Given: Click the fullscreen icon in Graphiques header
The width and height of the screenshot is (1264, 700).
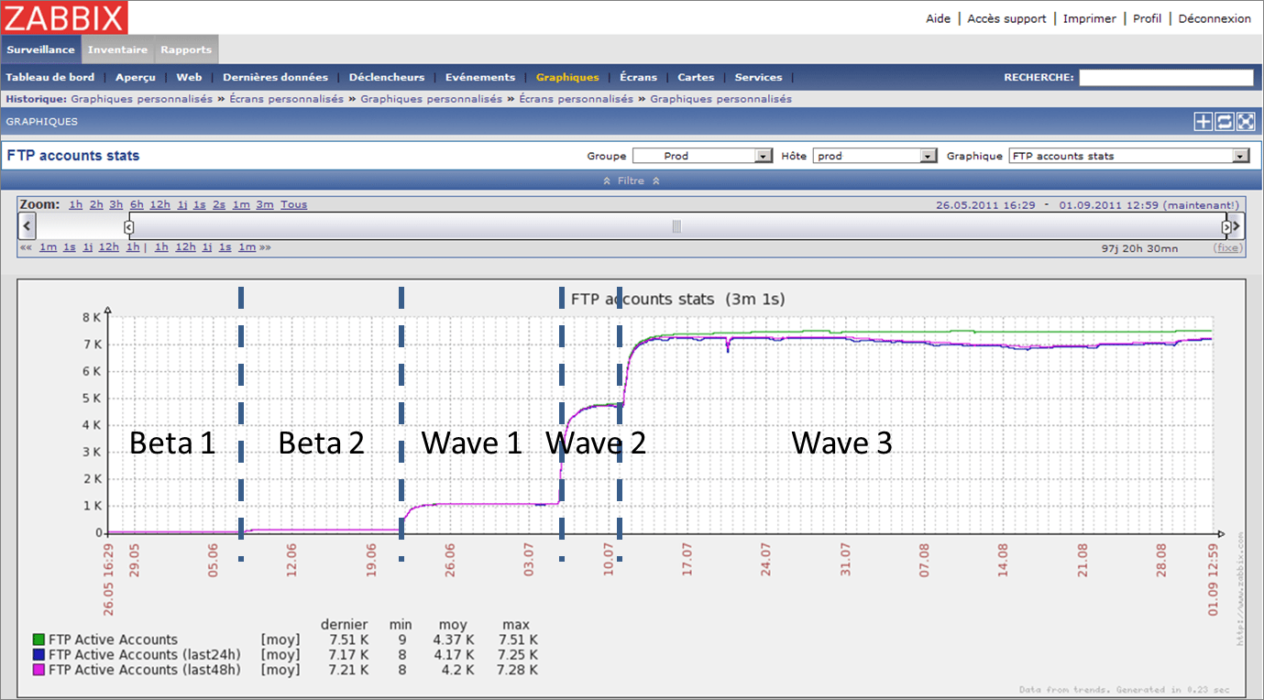Looking at the screenshot, I should tap(1245, 122).
